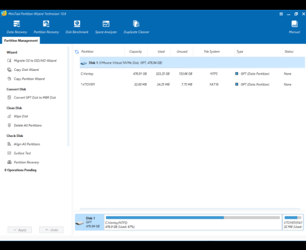The width and height of the screenshot is (306, 250).
Task: Sort by the Capacity column header
Action: (x=135, y=51)
